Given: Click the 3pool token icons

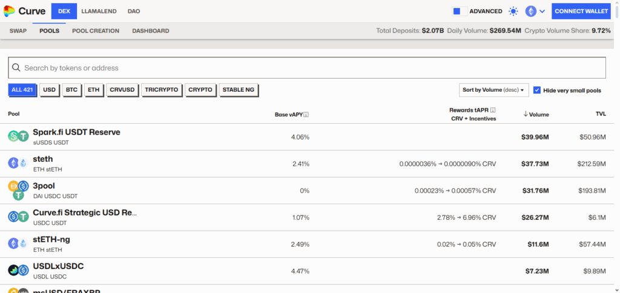Looking at the screenshot, I should (x=19, y=190).
